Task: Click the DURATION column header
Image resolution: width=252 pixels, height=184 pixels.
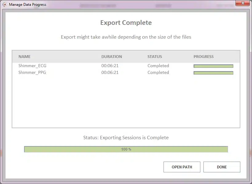Action: pyautogui.click(x=112, y=57)
